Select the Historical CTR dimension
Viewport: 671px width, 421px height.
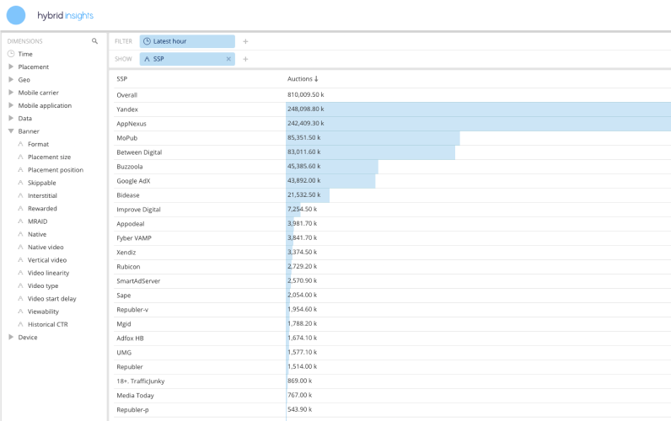point(48,324)
